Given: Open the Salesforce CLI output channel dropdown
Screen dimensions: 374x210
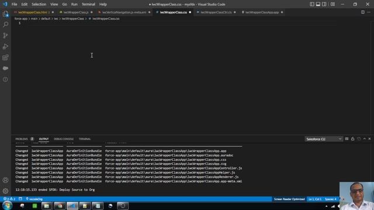Looking at the screenshot, I should point(324,139).
